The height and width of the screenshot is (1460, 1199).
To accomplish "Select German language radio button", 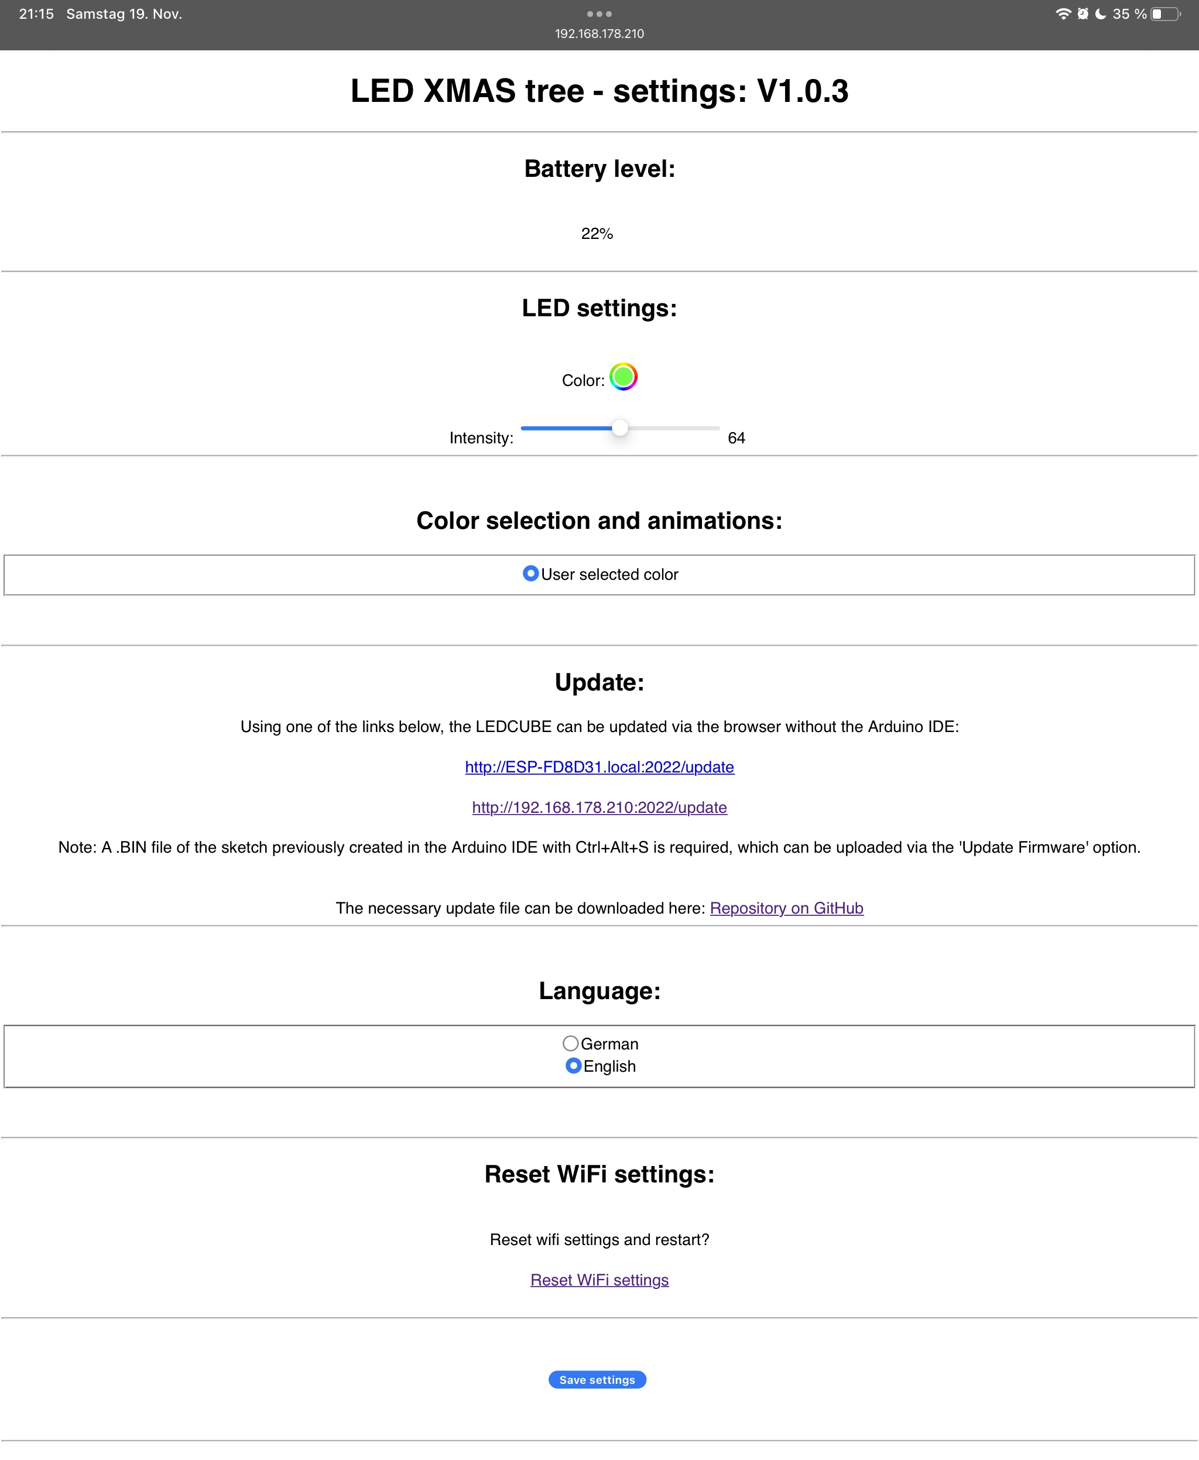I will (x=570, y=1044).
